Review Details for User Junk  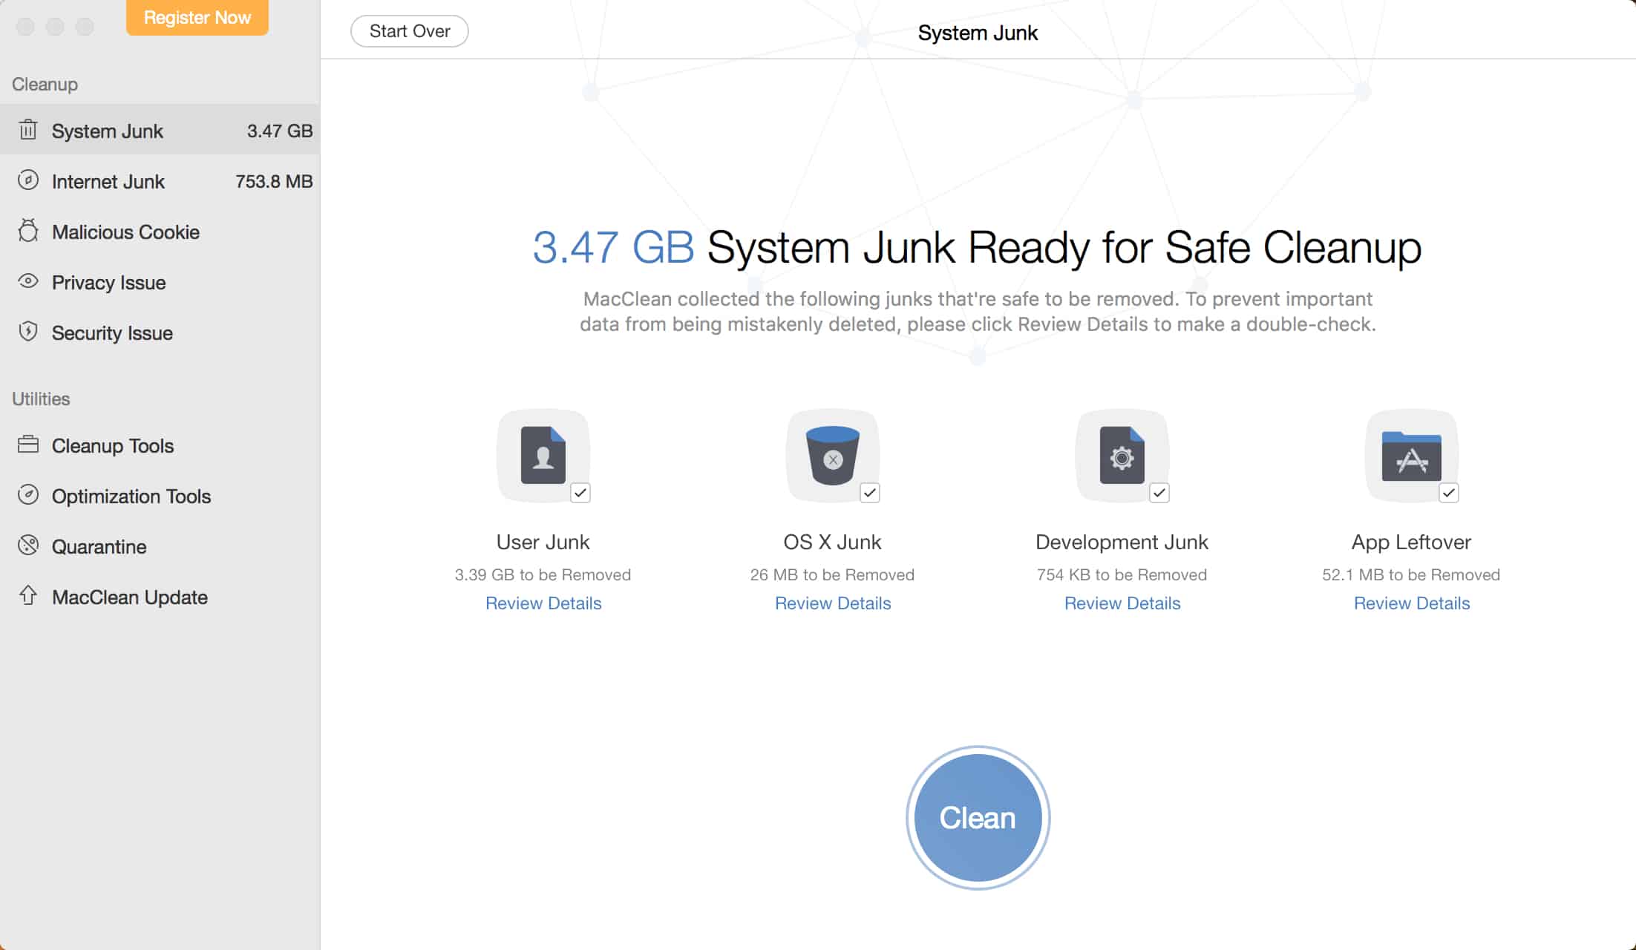[543, 603]
